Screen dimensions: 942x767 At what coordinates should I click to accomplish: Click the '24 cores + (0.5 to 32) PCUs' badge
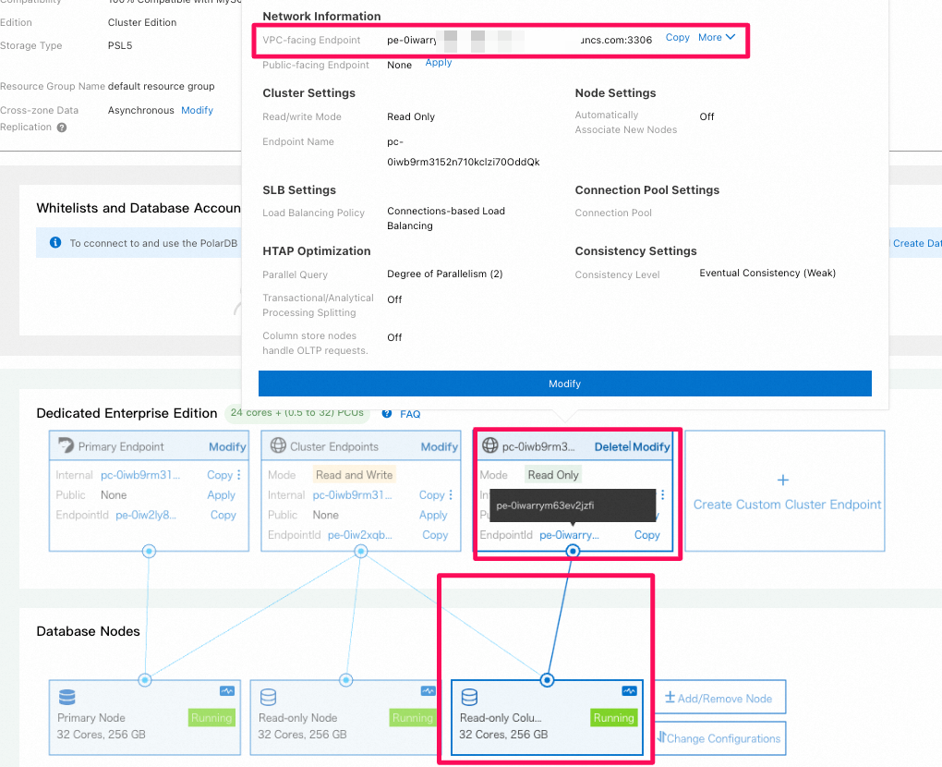[x=297, y=413]
